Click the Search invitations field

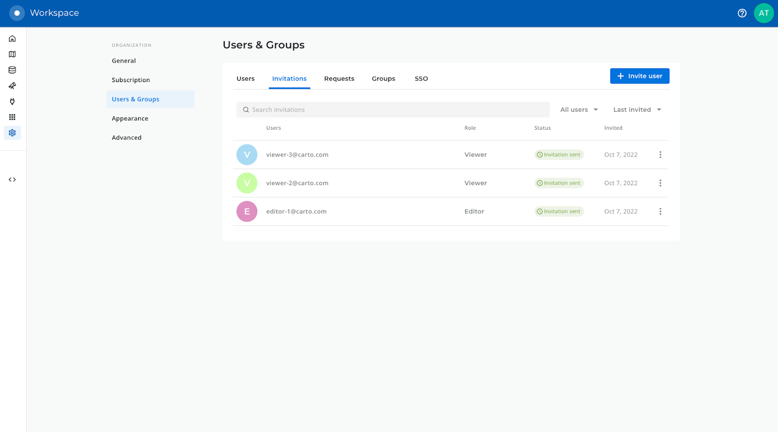[x=393, y=110]
